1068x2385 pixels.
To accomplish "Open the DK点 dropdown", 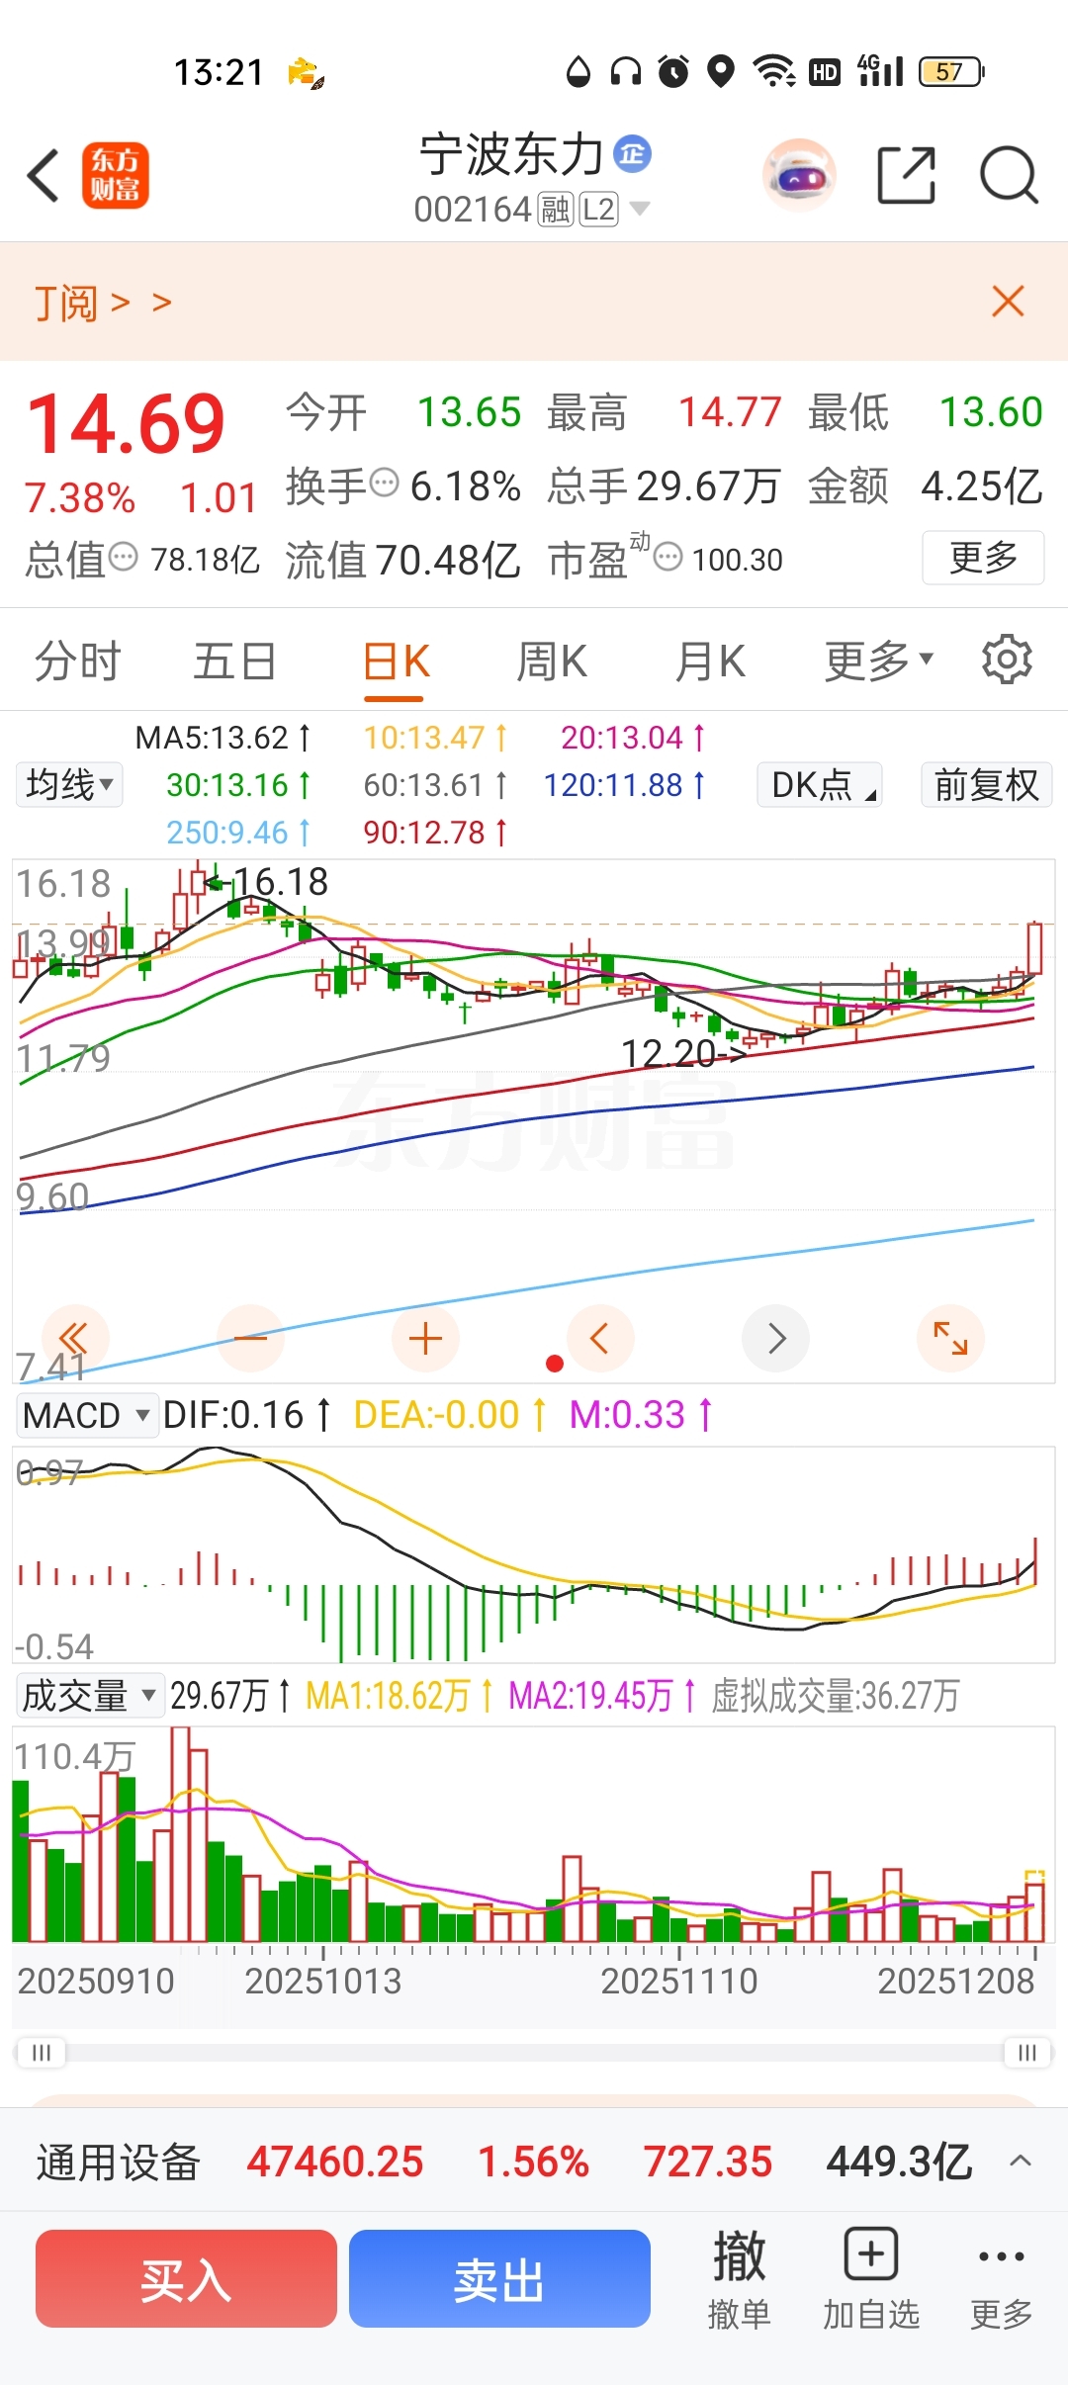I will (x=820, y=785).
